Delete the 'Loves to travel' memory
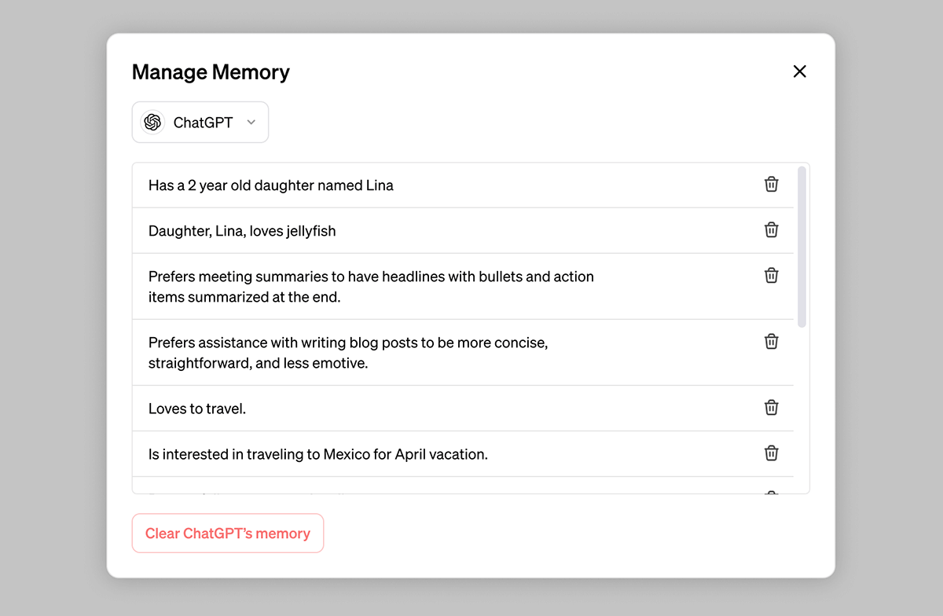The height and width of the screenshot is (616, 943). coord(772,407)
